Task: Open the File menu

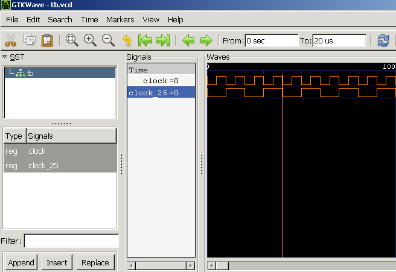Action: 12,19
